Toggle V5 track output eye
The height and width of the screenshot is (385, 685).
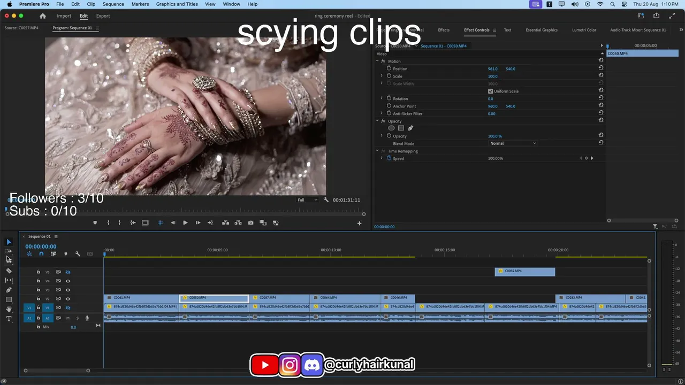point(68,272)
